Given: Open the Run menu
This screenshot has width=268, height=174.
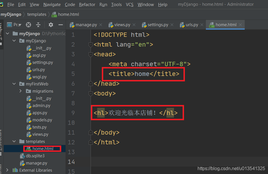Looking at the screenshot, I should pyautogui.click(x=103, y=5).
